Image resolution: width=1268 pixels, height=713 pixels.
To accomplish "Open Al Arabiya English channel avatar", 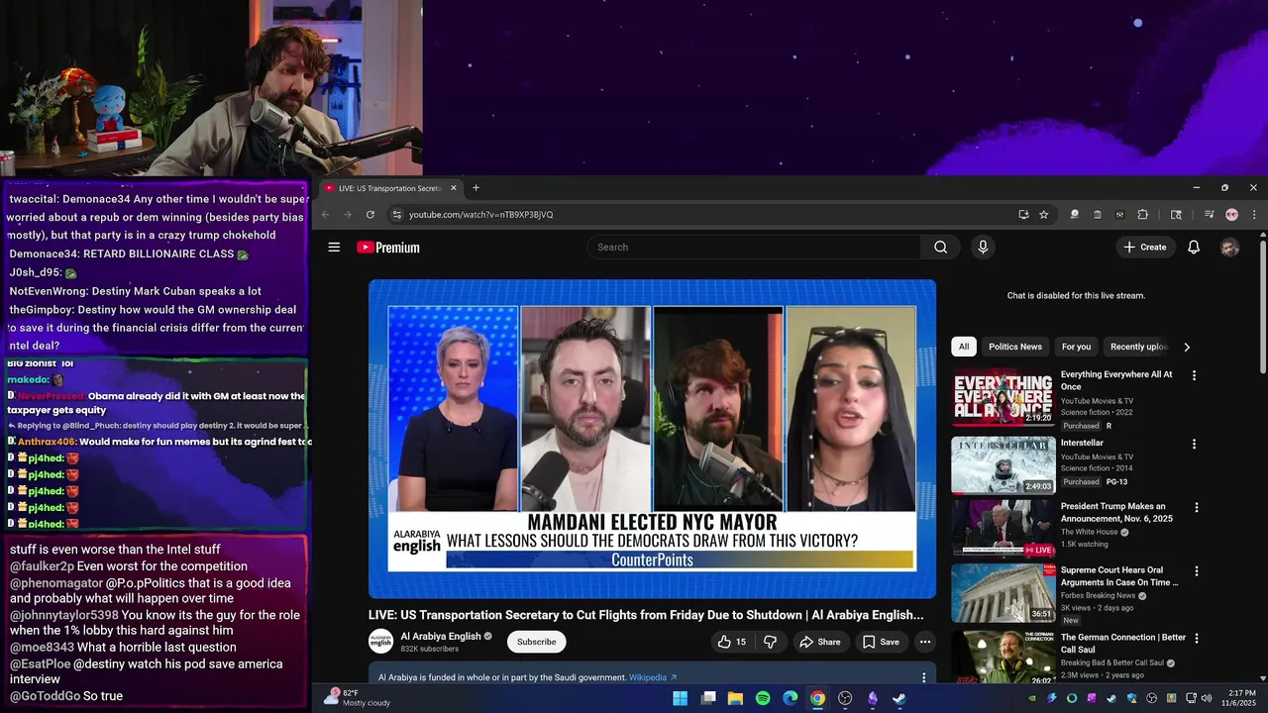I will click(380, 642).
